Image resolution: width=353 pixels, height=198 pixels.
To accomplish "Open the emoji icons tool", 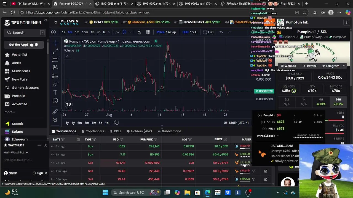I will tap(55, 101).
